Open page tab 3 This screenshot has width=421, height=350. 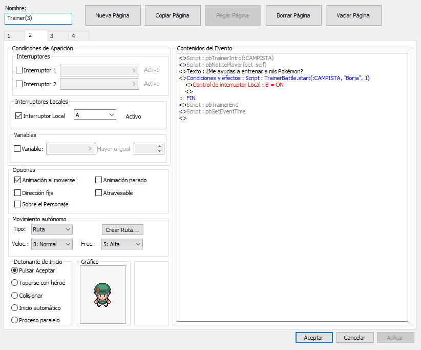58,36
